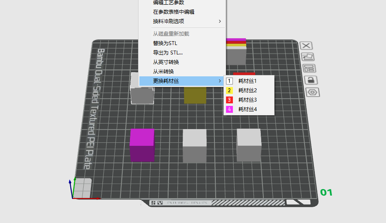Open plate settings via the hexagon icon
Screen dimensions: 386x223
(x=312, y=92)
